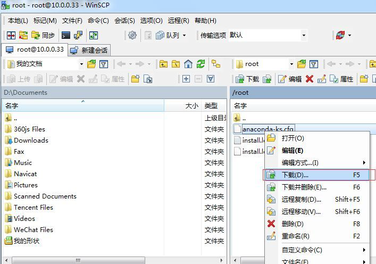Expand the 我的文档 local drive dropdown
376x264 pixels.
pos(81,64)
